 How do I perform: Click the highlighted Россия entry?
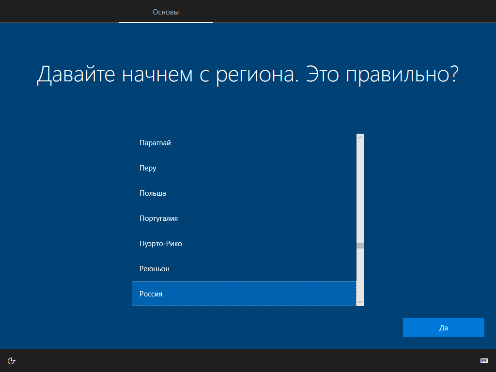click(244, 294)
